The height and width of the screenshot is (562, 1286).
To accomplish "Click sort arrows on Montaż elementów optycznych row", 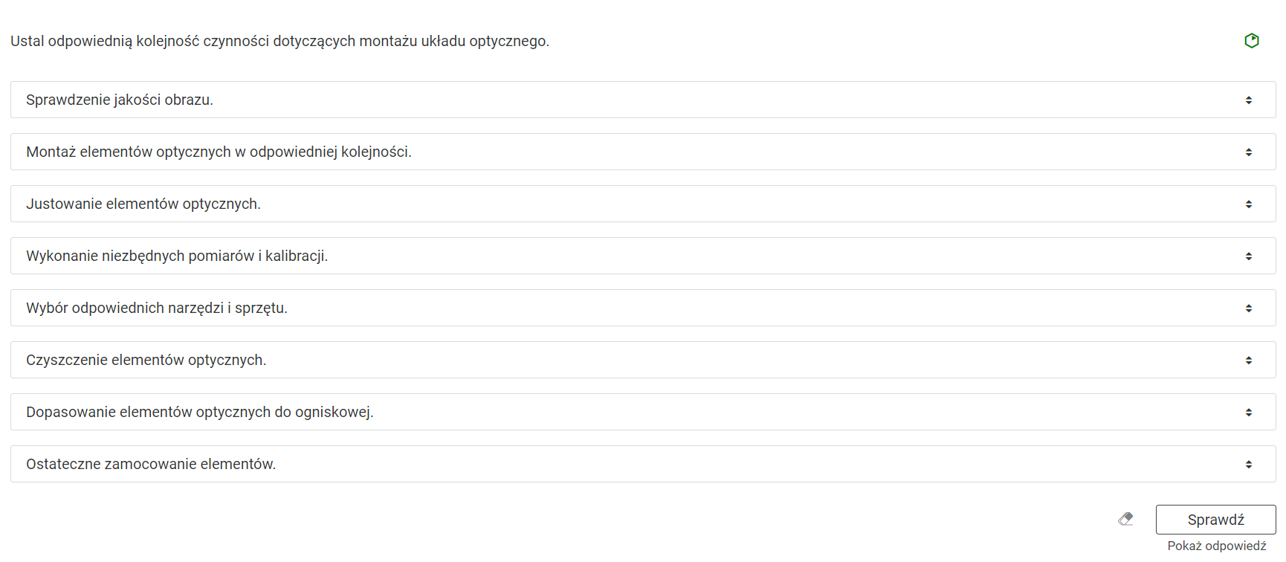I will tap(1249, 152).
